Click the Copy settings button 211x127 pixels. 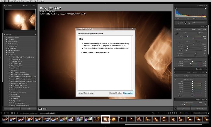(x=12, y=109)
